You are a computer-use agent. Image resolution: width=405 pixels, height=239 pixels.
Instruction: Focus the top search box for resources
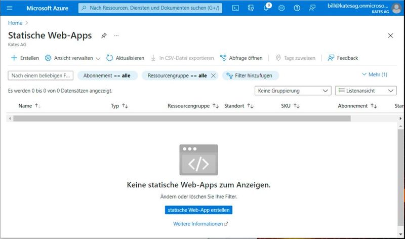150,8
